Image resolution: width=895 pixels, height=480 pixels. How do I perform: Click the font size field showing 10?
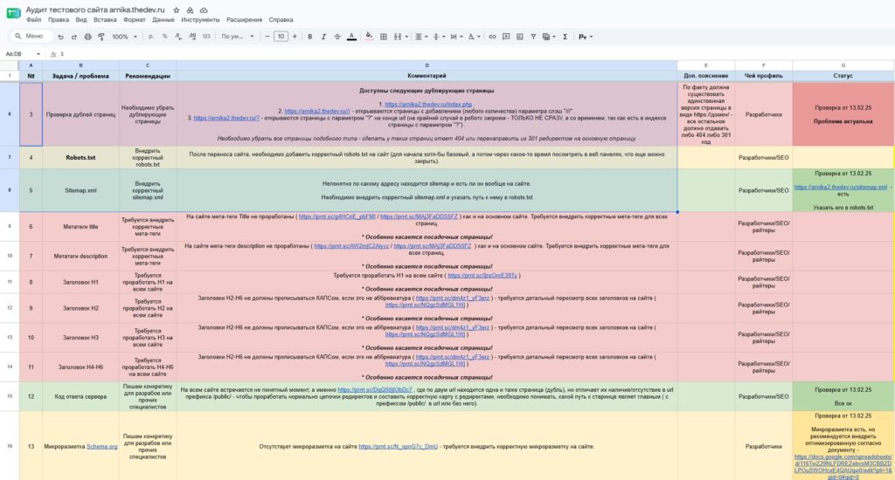click(281, 37)
